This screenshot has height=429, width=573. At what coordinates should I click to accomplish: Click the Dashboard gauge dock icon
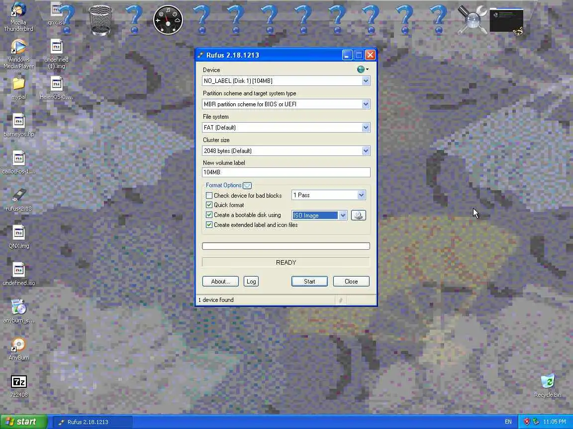[x=168, y=20]
